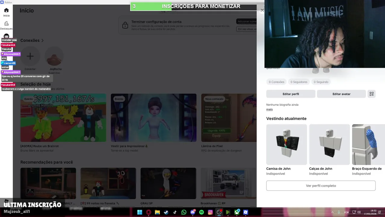The width and height of the screenshot is (385, 217).
Task: Click Adicionar número button in banner
Action: click(247, 21)
